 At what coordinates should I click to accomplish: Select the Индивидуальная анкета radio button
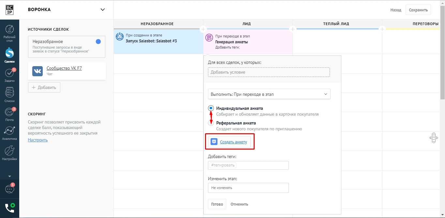(211, 108)
